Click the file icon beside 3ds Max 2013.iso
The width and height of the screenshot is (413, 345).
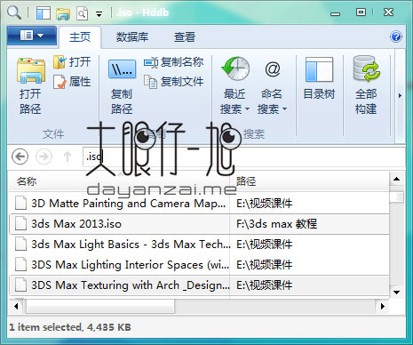click(20, 223)
